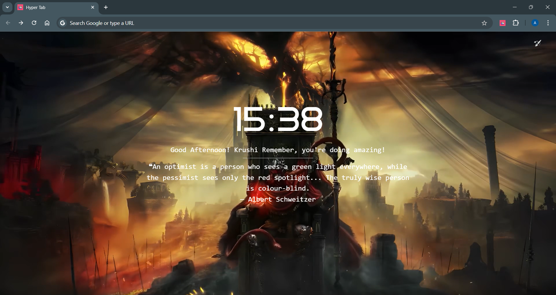Viewport: 556px width, 295px height.
Task: Minimize the browser window
Action: (515, 7)
